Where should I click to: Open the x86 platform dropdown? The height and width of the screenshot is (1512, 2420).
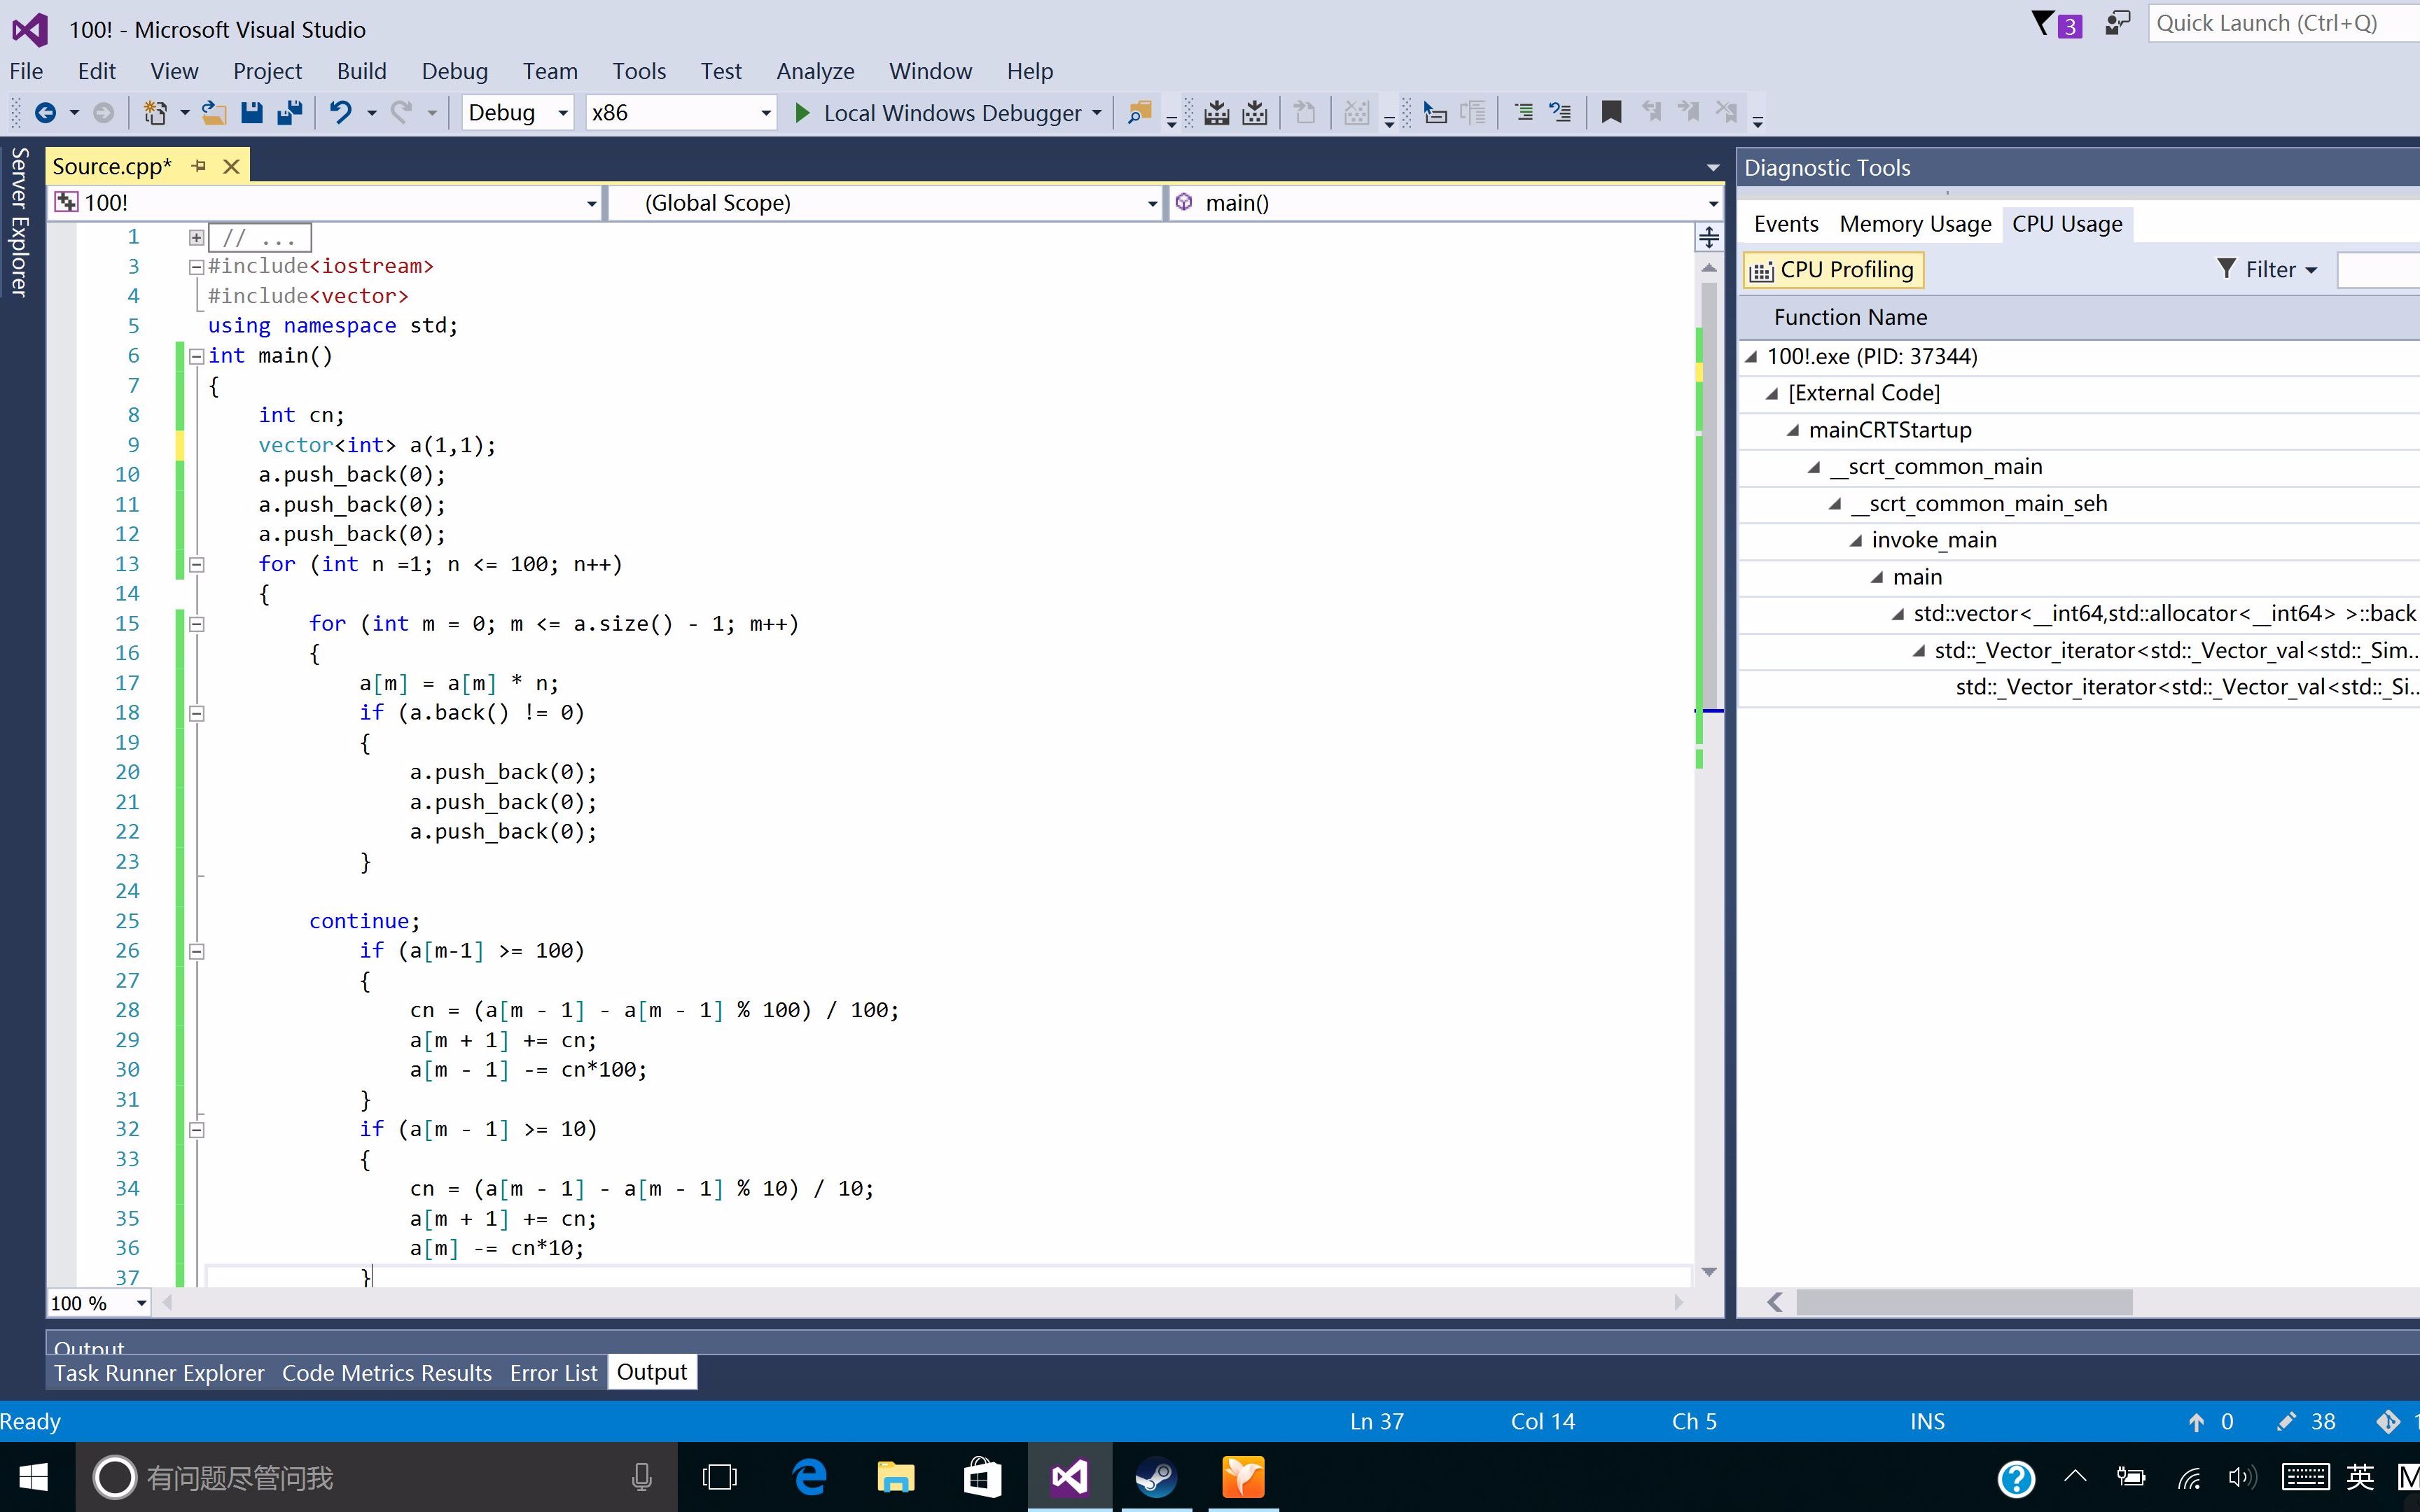click(x=681, y=113)
